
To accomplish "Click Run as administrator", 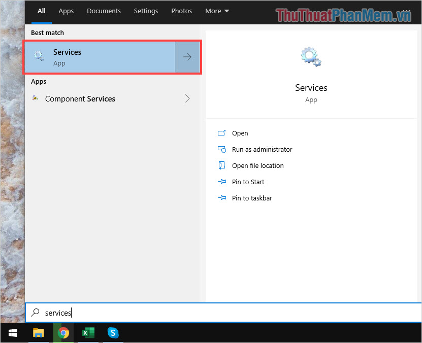I will tap(262, 149).
